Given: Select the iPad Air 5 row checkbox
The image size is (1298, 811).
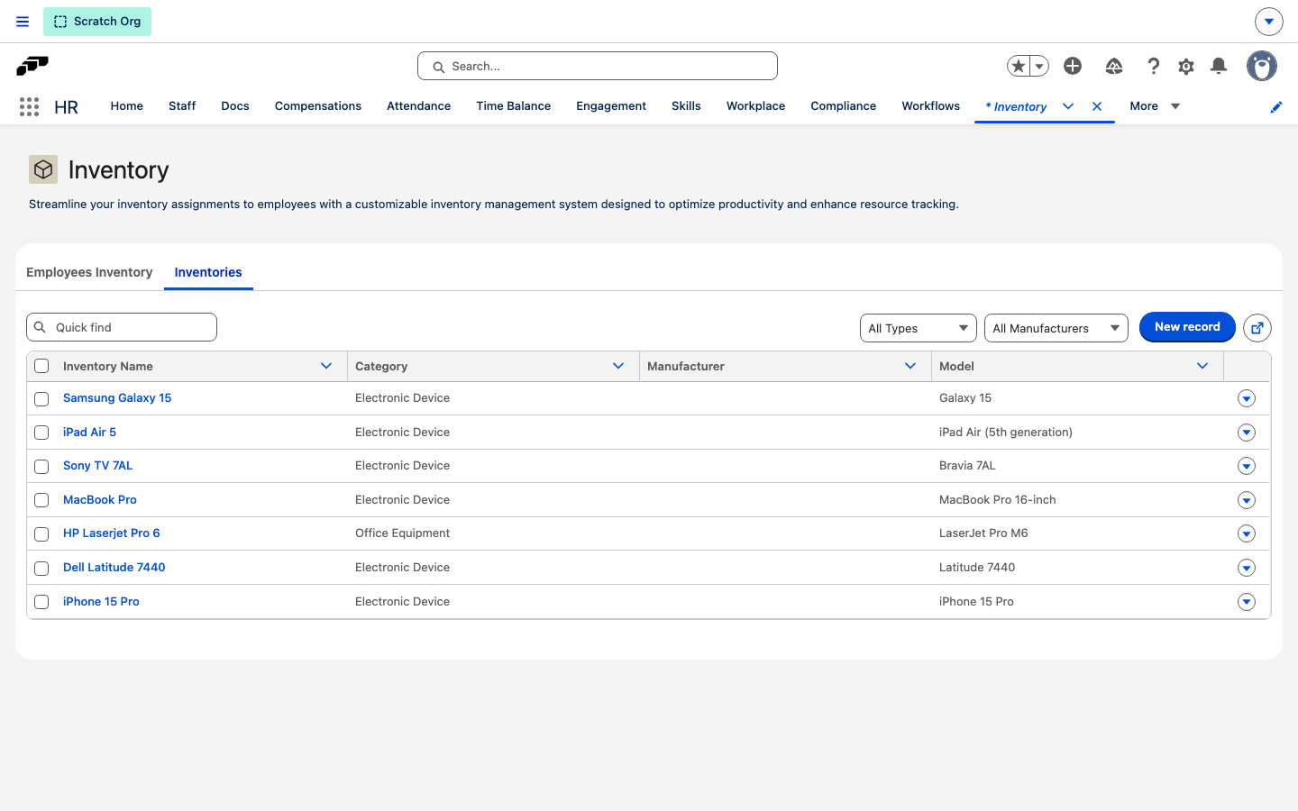Looking at the screenshot, I should (41, 433).
